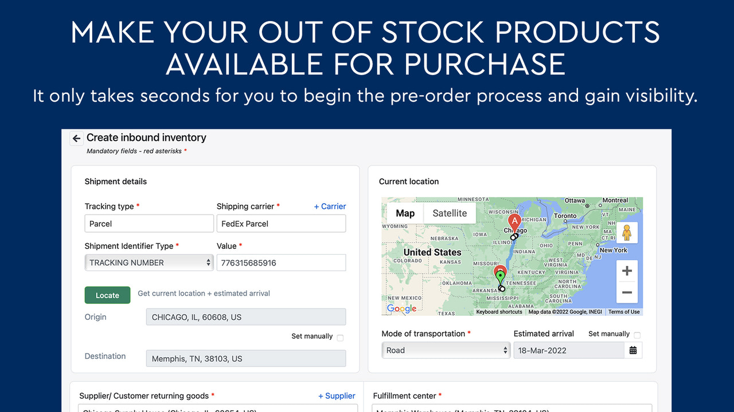Check Set manually for Estimated arrival

(x=637, y=334)
